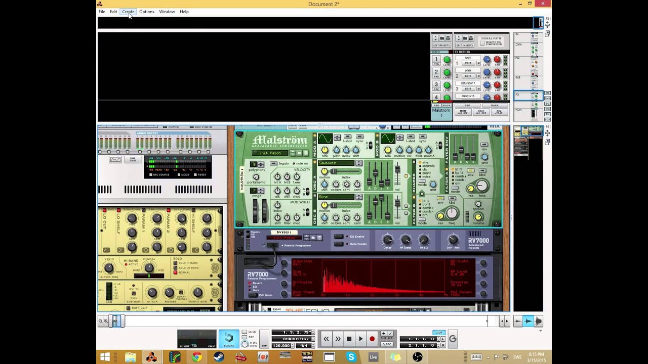648x364 pixels.
Task: Open the Edit menu
Action: pos(113,12)
